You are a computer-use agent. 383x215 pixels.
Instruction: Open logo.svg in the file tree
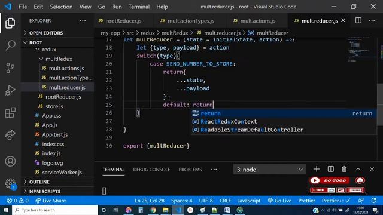tap(52, 163)
